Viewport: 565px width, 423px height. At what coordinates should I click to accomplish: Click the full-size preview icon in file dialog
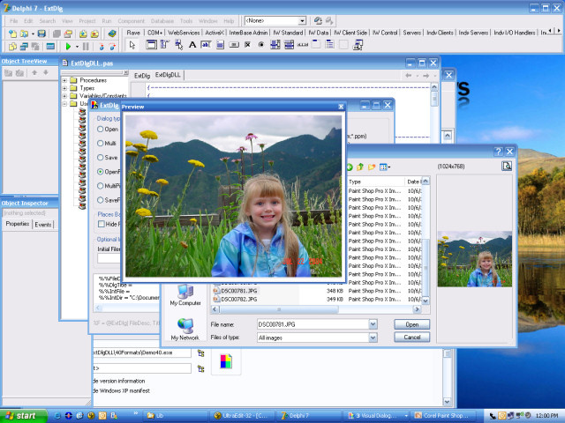click(507, 166)
